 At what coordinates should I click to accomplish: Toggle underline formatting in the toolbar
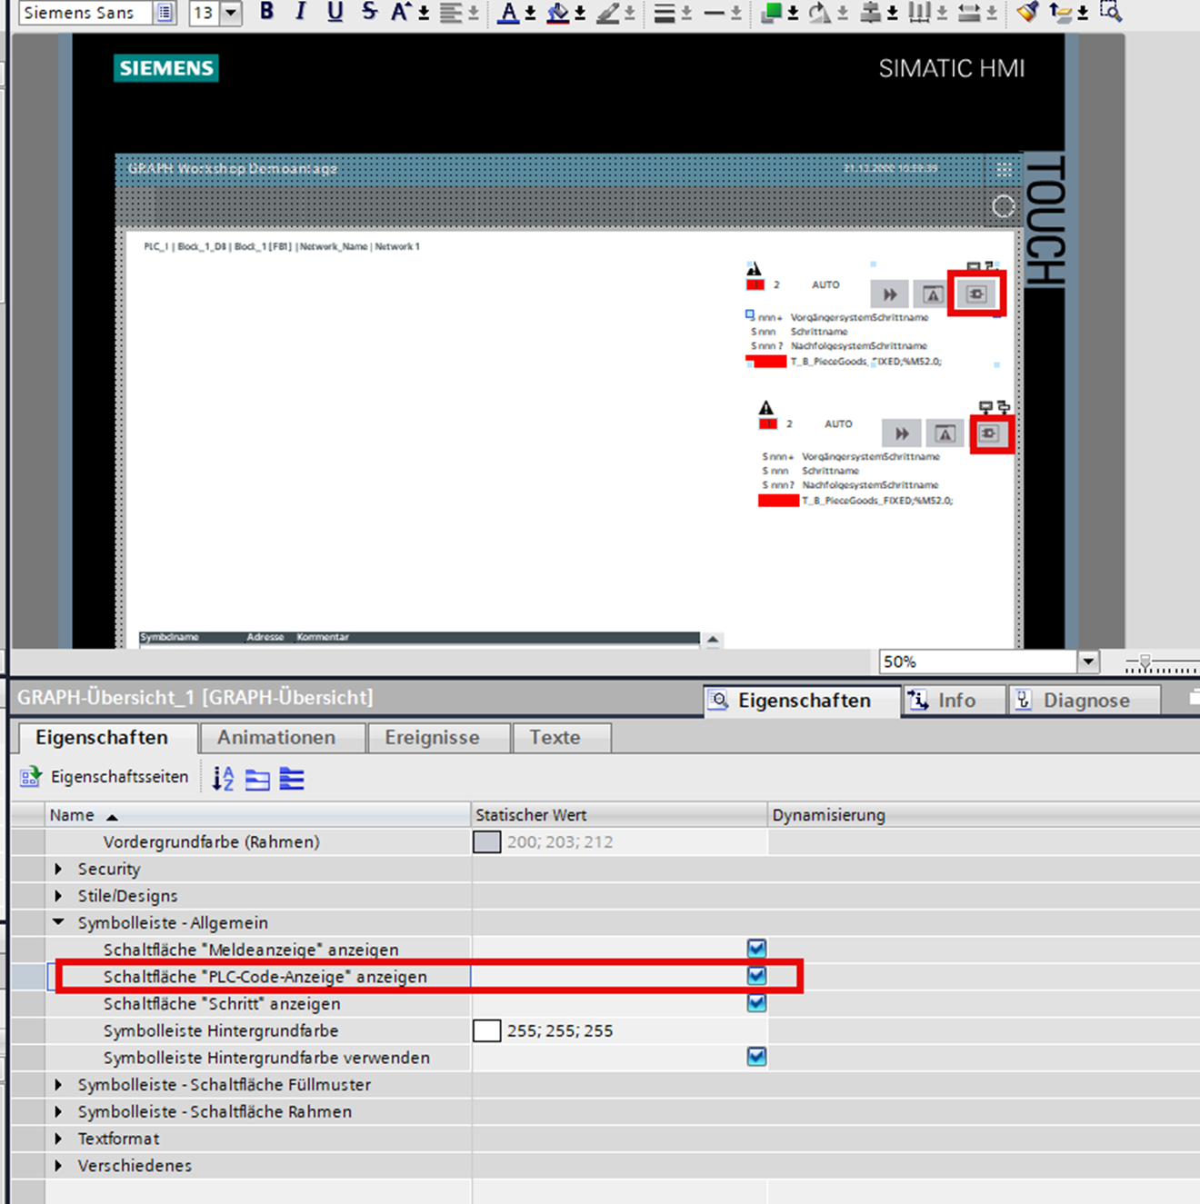pos(335,11)
